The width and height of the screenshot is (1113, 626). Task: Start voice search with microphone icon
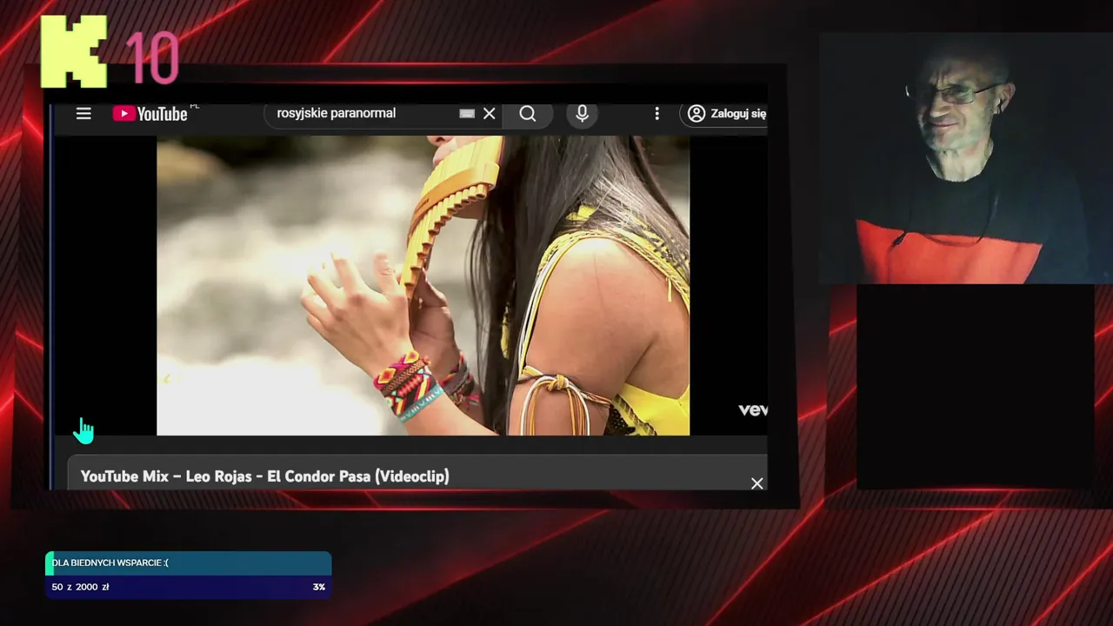click(x=583, y=114)
